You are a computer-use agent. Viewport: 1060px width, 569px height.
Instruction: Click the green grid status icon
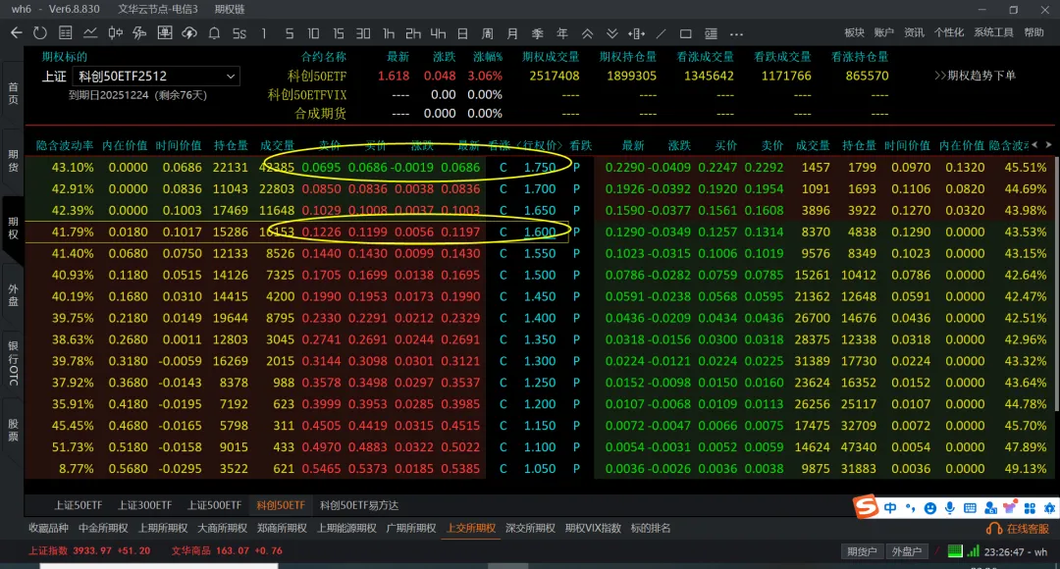(955, 550)
